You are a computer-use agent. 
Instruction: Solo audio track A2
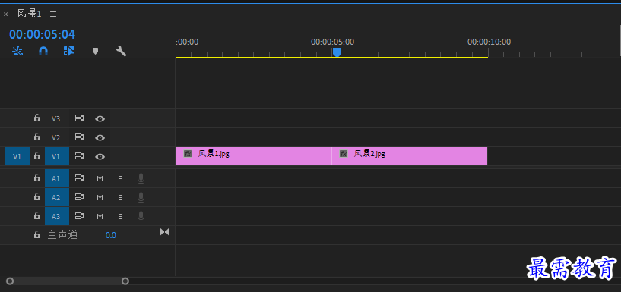point(120,197)
